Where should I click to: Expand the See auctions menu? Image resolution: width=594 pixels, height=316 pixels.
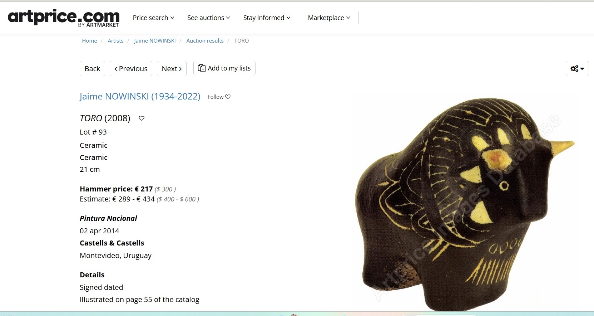click(209, 18)
